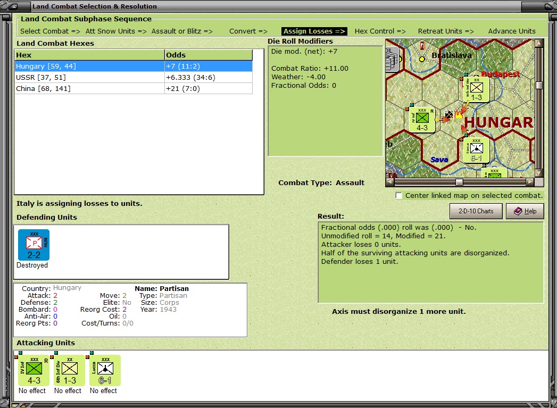The image size is (557, 408).
Task: Select attacking Lucca 6-1 artillery unit
Action: pyautogui.click(x=105, y=370)
